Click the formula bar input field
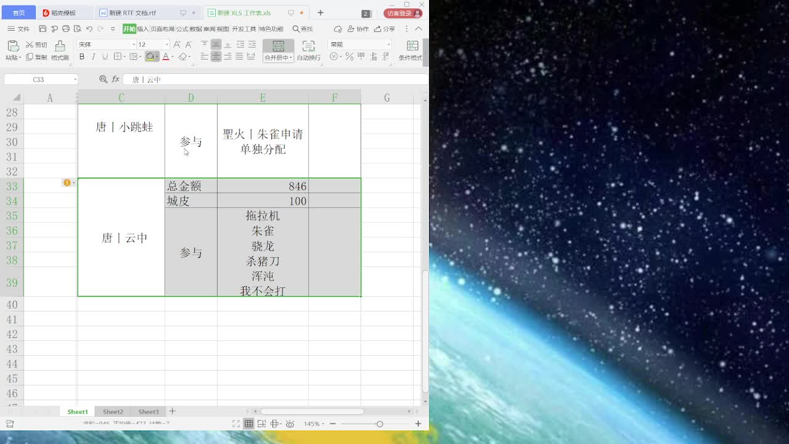The image size is (789, 444). (x=275, y=80)
